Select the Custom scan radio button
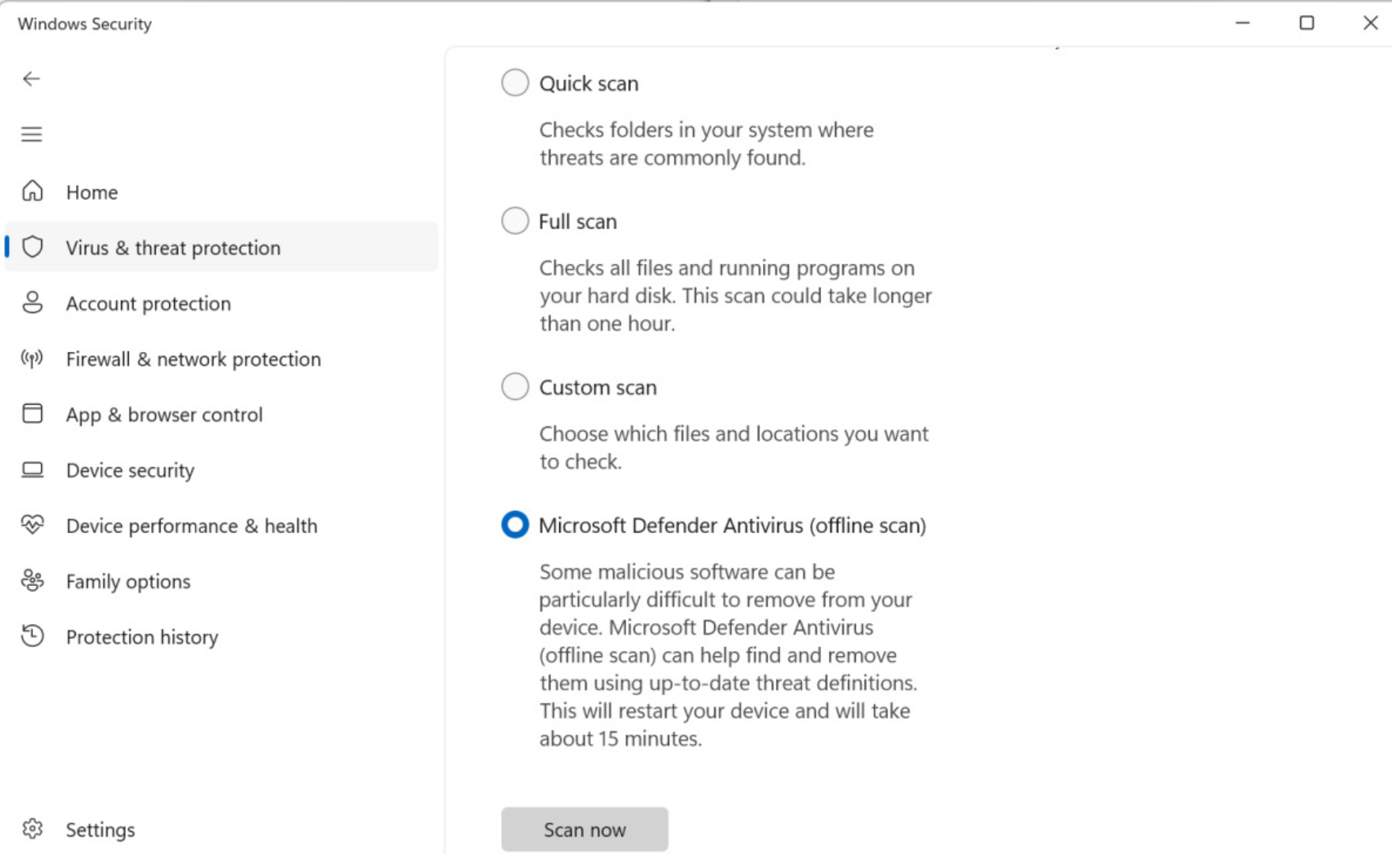The height and width of the screenshot is (854, 1392). pyautogui.click(x=515, y=387)
